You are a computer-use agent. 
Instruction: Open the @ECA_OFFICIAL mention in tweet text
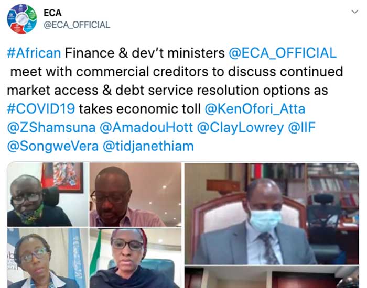coord(283,53)
